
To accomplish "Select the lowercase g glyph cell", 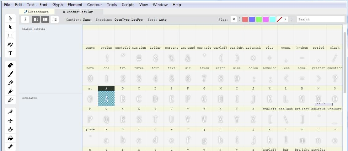I will pyautogui.click(x=204, y=137).
